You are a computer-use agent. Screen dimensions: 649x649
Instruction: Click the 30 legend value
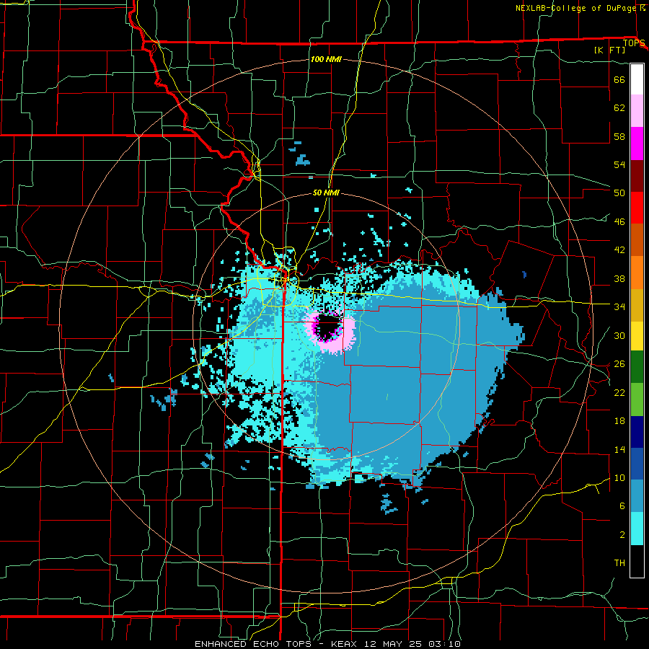(x=619, y=335)
